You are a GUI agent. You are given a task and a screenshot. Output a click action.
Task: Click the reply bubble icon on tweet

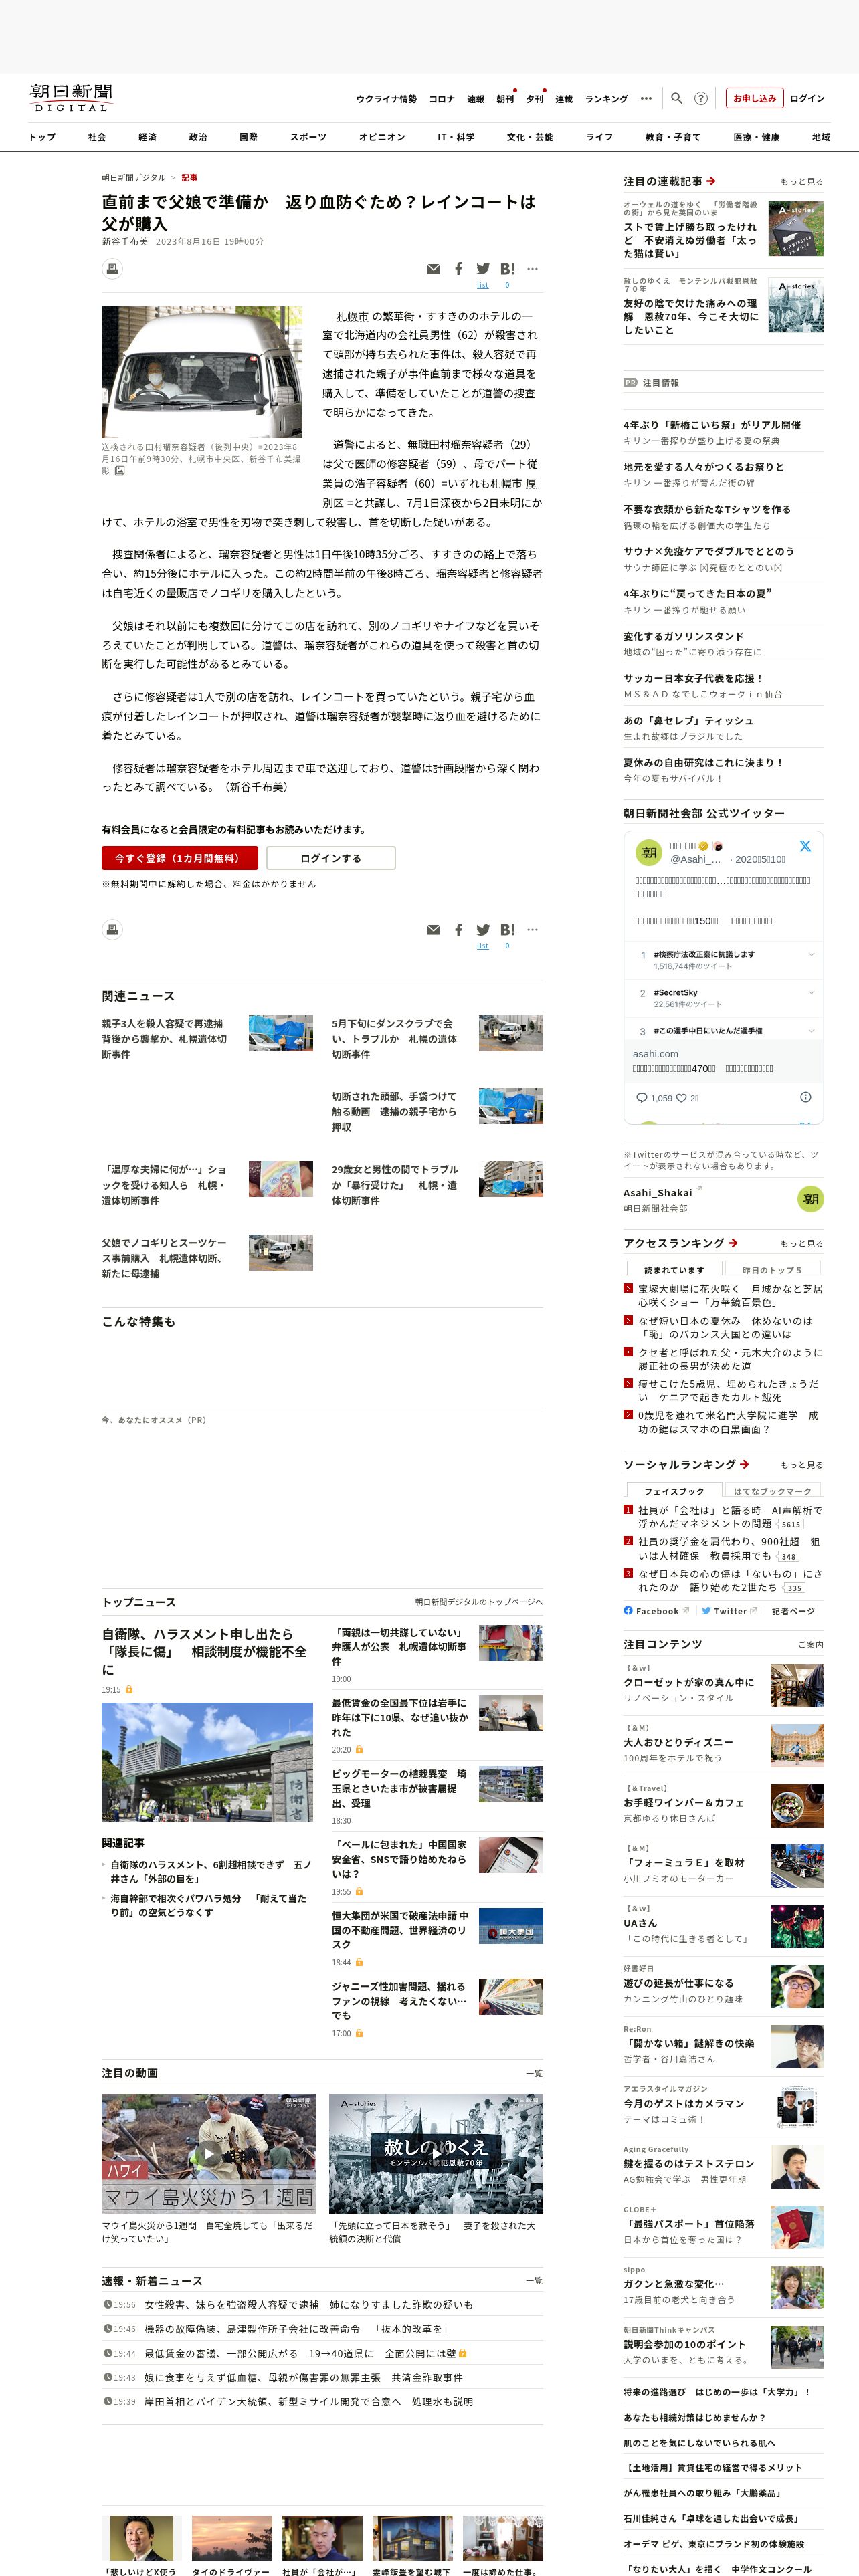pyautogui.click(x=641, y=1097)
